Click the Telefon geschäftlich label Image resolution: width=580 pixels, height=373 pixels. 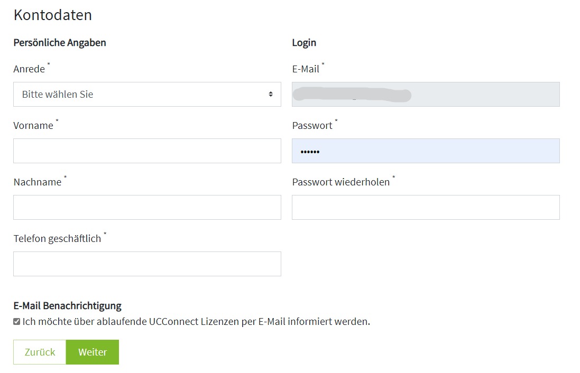57,239
